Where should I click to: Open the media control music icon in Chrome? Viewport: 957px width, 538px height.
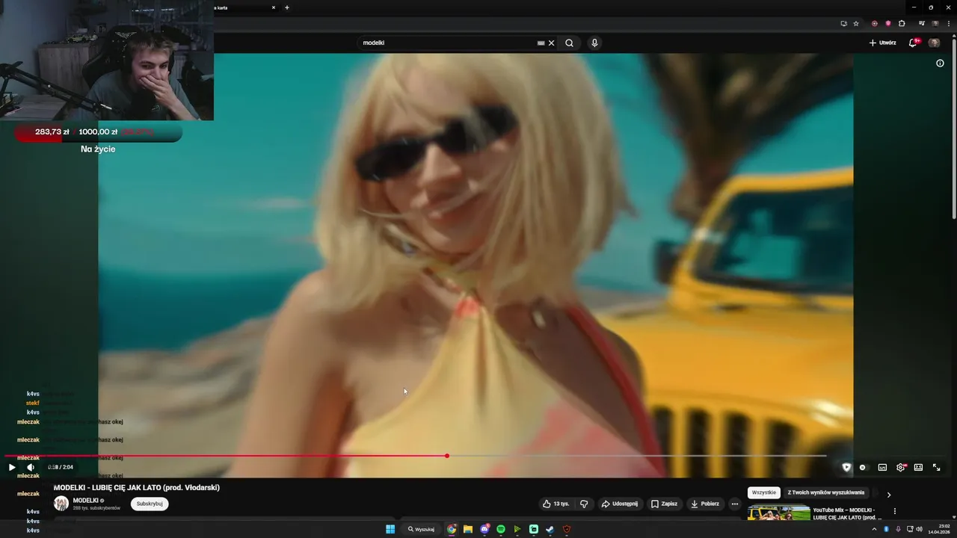pos(922,23)
